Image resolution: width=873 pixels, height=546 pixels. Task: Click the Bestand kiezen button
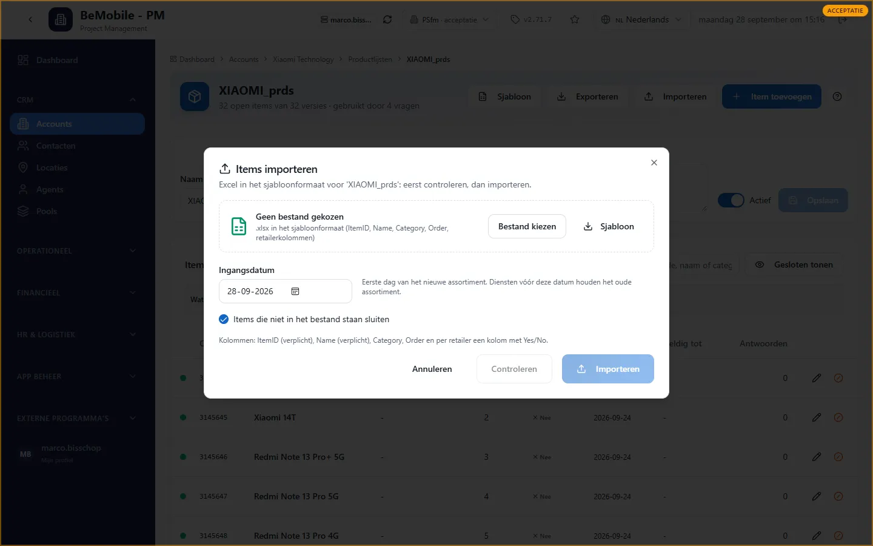click(527, 226)
